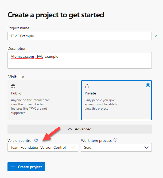Open Work item process help icon
The width and height of the screenshot is (163, 178).
(x=115, y=140)
